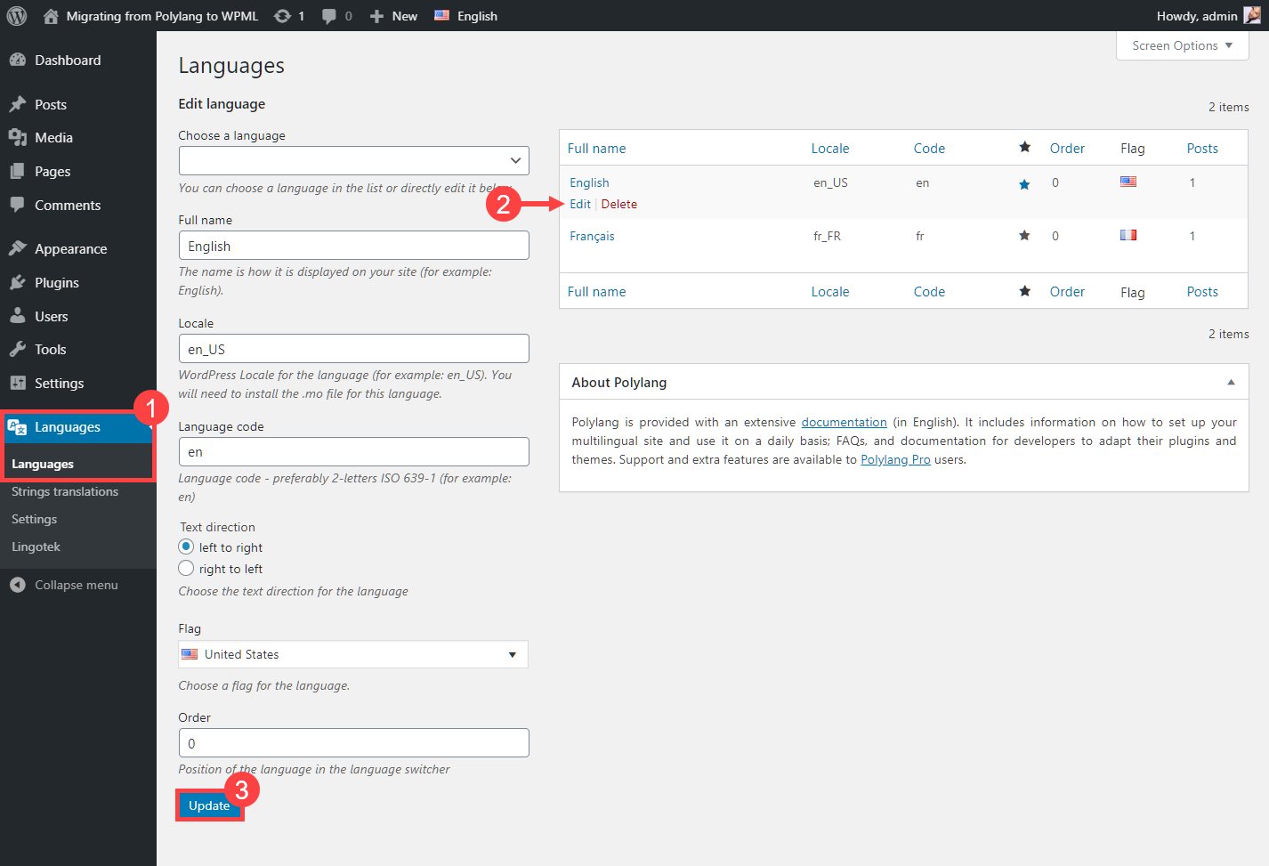The width and height of the screenshot is (1269, 866).
Task: Click the Languages translate icon
Action: click(18, 427)
